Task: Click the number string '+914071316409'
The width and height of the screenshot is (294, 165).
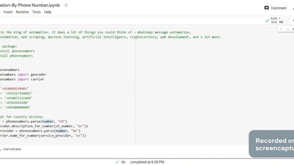Action: click(x=18, y=98)
